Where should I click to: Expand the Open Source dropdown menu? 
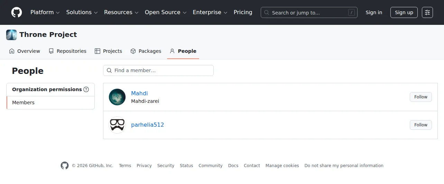166,12
